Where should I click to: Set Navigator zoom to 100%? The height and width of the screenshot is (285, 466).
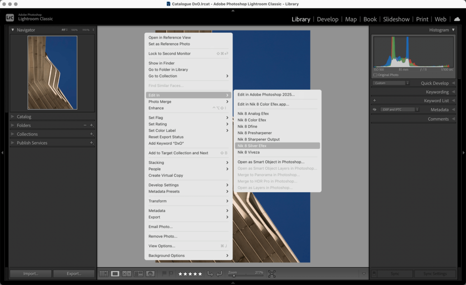point(74,30)
